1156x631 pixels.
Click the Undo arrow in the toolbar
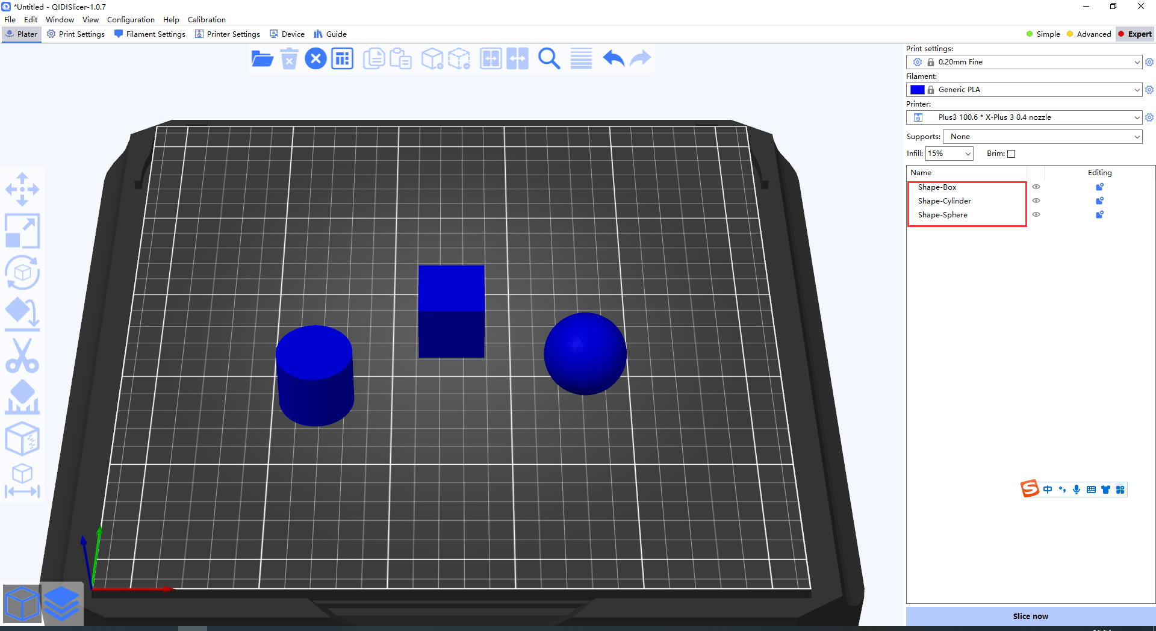(612, 58)
